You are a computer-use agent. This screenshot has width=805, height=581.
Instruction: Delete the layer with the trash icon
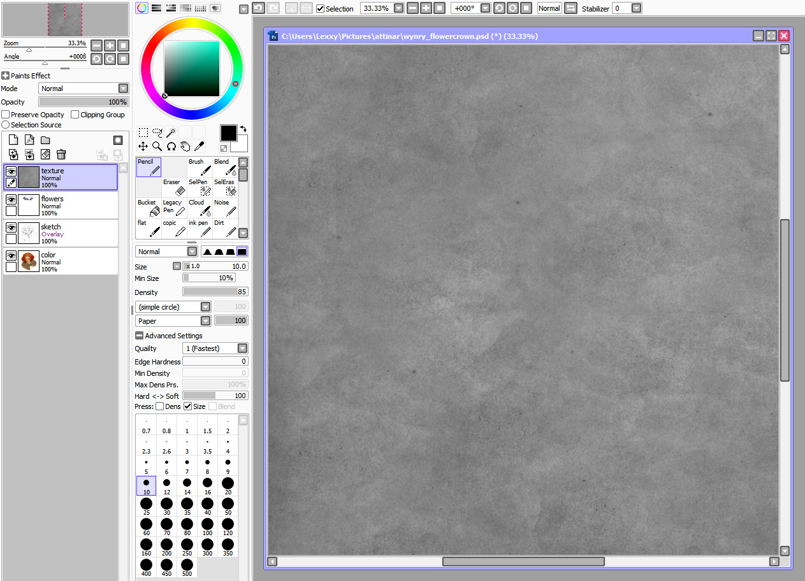point(61,154)
